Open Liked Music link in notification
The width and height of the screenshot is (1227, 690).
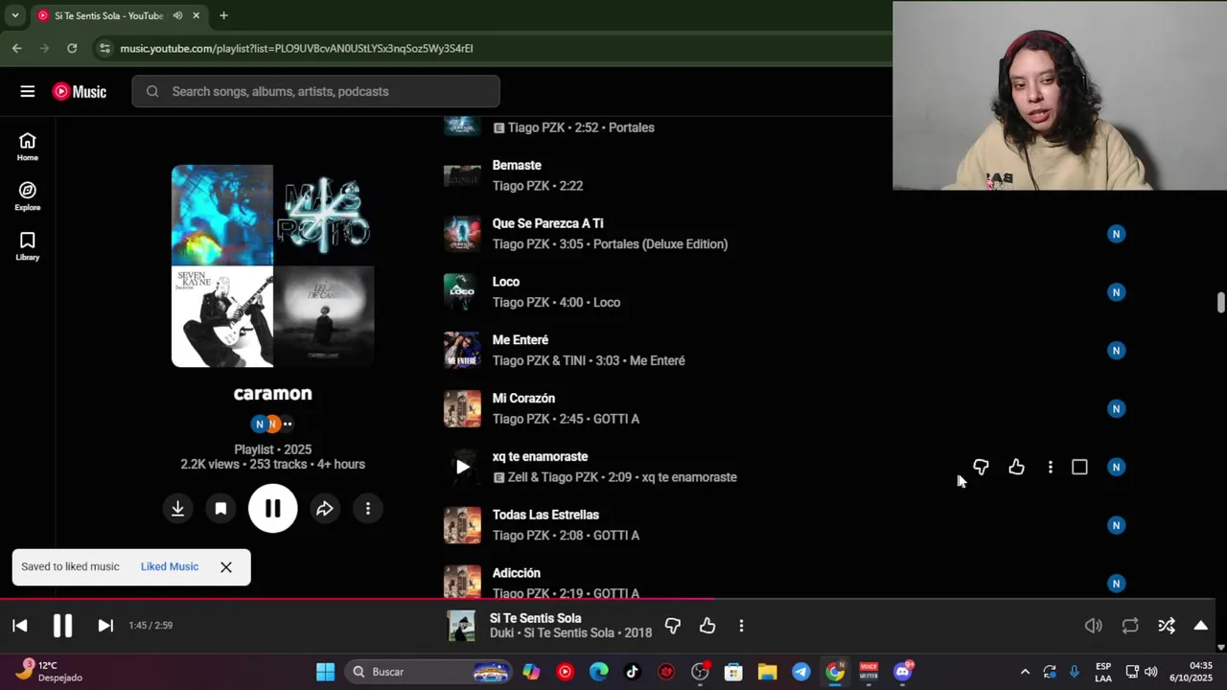tap(170, 566)
